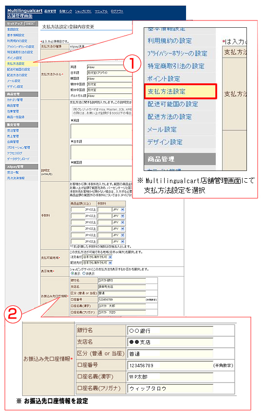Open 言語設定 in the setup sidebar

[x=13, y=29]
